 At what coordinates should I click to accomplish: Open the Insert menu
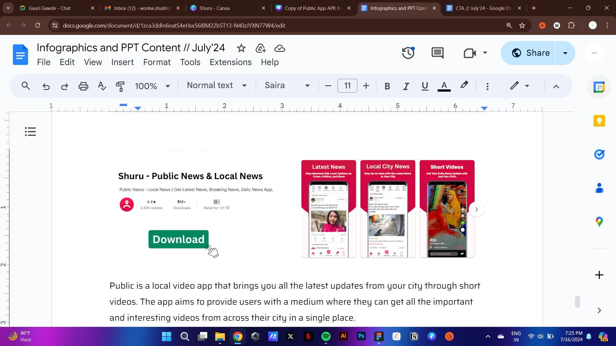coord(122,62)
